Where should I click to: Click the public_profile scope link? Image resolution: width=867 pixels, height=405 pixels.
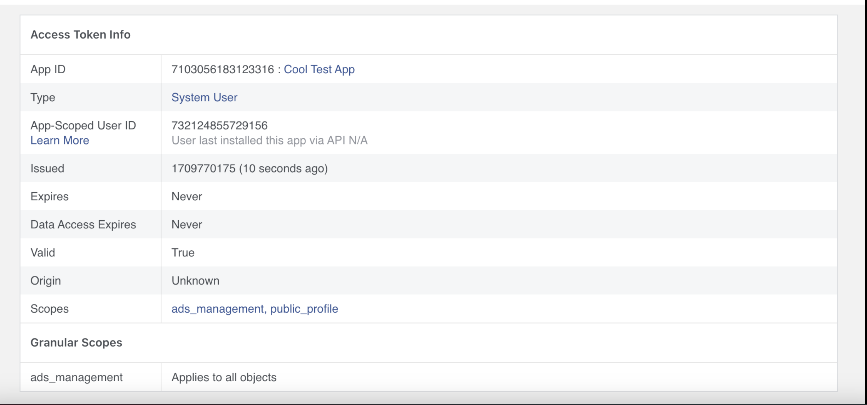304,309
